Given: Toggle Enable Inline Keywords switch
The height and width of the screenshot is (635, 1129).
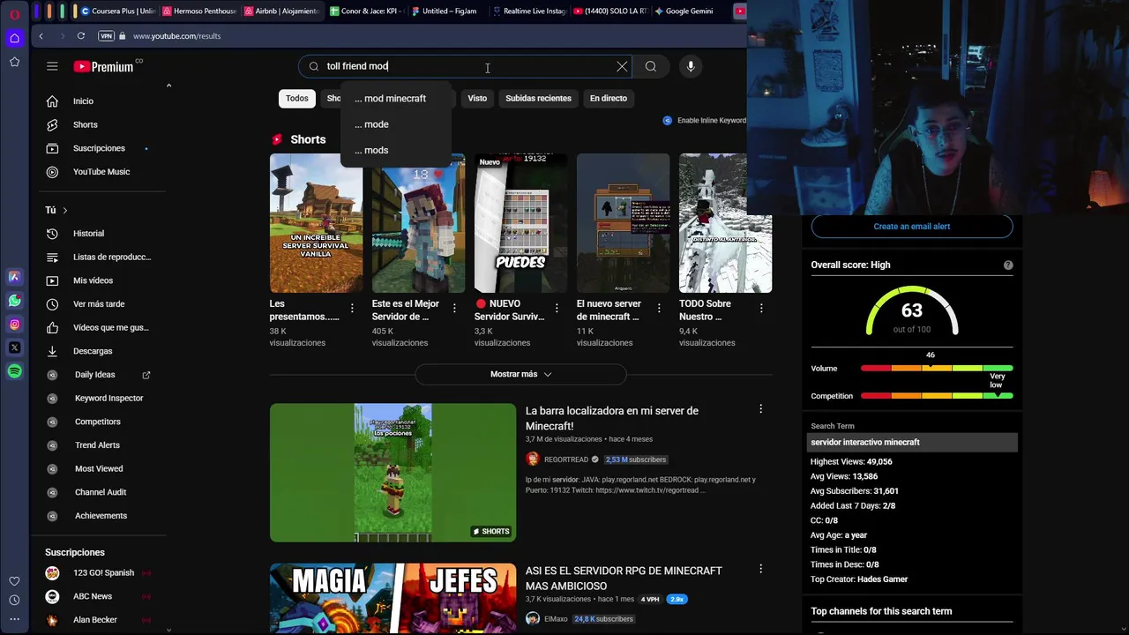Looking at the screenshot, I should [667, 121].
